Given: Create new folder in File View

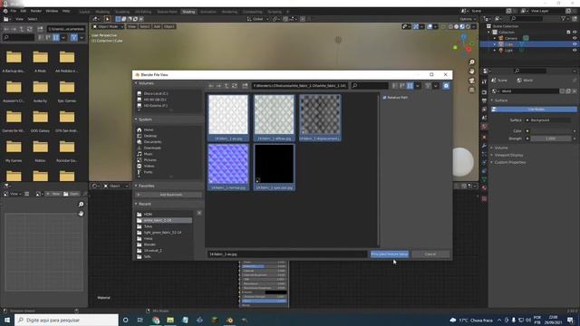Looking at the screenshot, I should [x=245, y=86].
